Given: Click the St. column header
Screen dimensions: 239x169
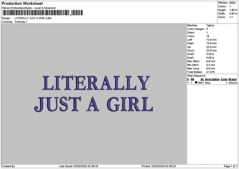Looking at the screenshot, I should pyautogui.click(x=202, y=79).
